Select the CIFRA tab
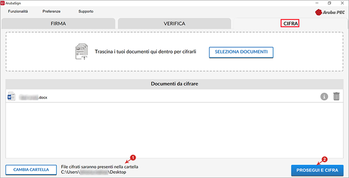349x178 pixels. click(x=291, y=23)
